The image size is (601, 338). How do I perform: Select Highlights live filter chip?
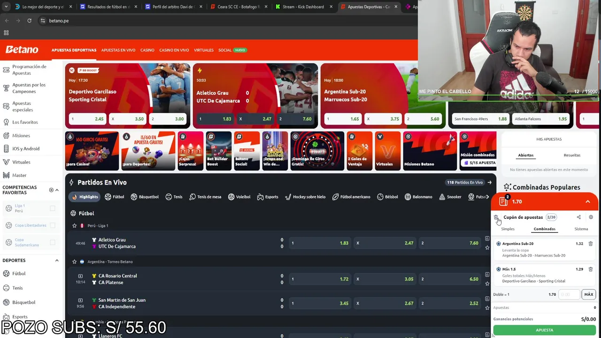[x=85, y=197]
